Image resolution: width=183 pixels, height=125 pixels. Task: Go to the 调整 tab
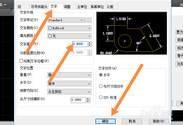point(69,7)
